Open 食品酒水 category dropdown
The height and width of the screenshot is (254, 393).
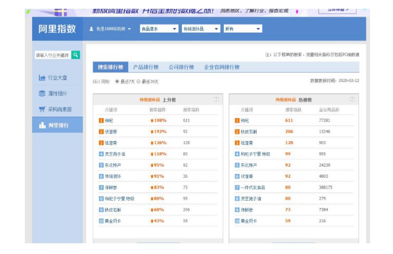pos(159,29)
